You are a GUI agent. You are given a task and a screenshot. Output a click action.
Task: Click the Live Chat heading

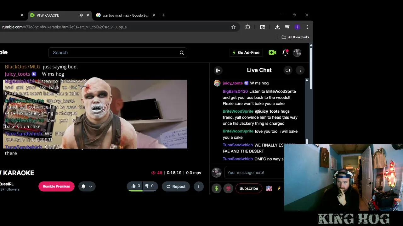(259, 70)
